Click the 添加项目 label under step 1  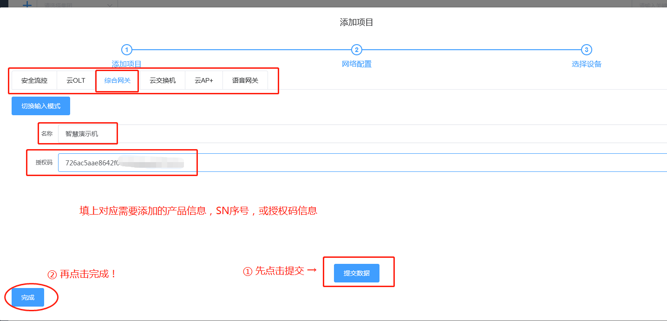tap(126, 64)
